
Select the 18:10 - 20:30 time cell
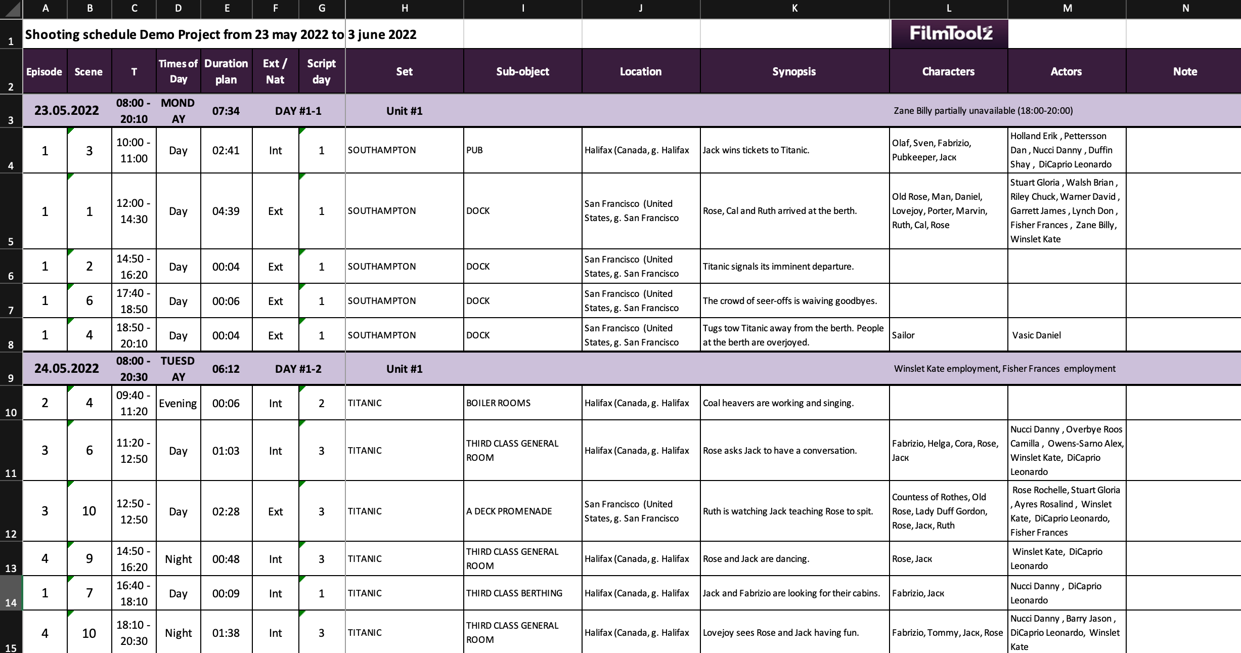[134, 632]
